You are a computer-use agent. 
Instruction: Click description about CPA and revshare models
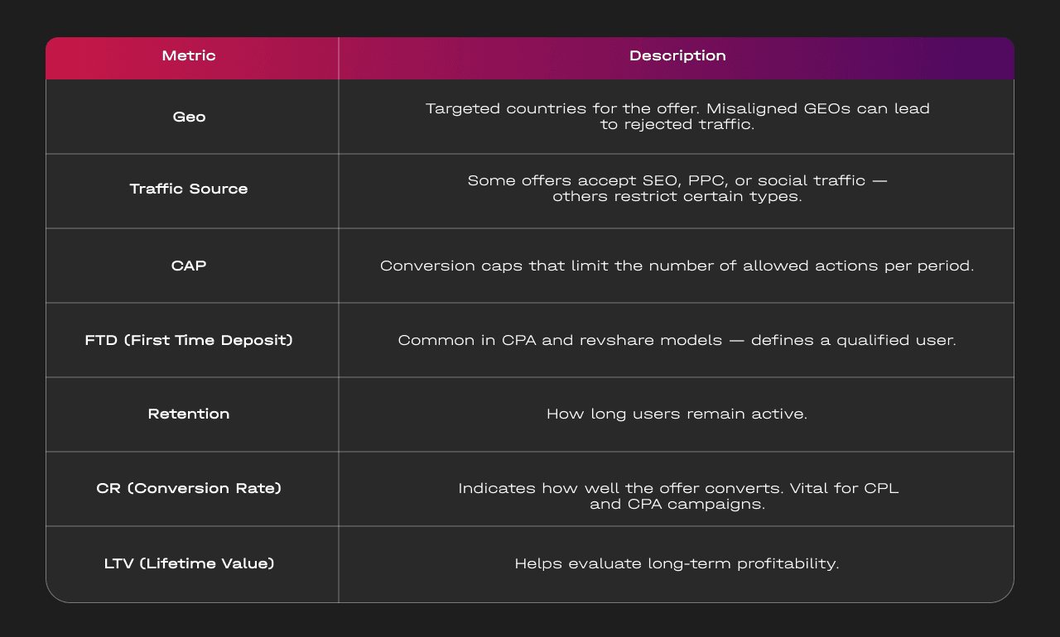(x=677, y=340)
